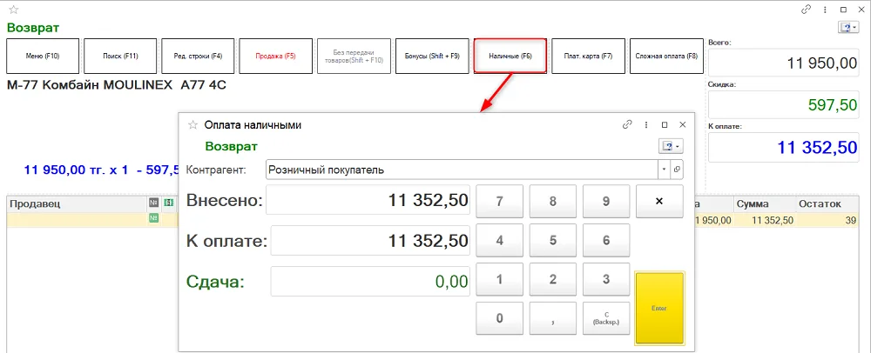Tap keypad digit 1

tap(499, 279)
